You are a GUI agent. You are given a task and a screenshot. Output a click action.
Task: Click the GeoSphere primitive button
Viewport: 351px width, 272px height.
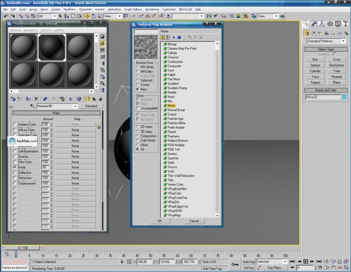337,65
